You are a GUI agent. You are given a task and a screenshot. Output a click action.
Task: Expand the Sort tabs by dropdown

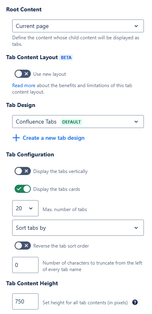[78, 228]
